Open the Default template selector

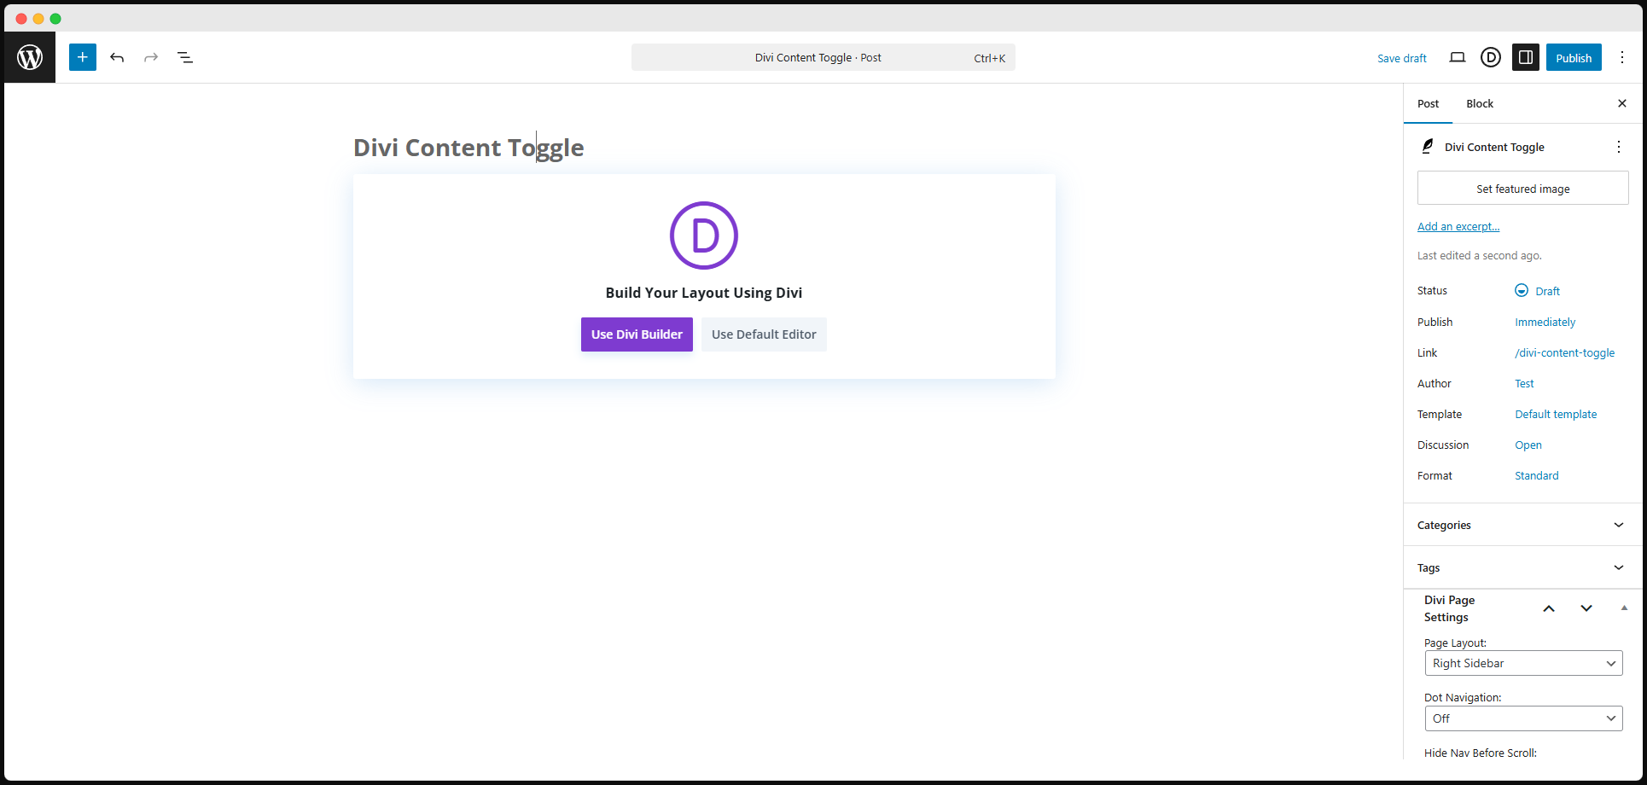[1556, 414]
